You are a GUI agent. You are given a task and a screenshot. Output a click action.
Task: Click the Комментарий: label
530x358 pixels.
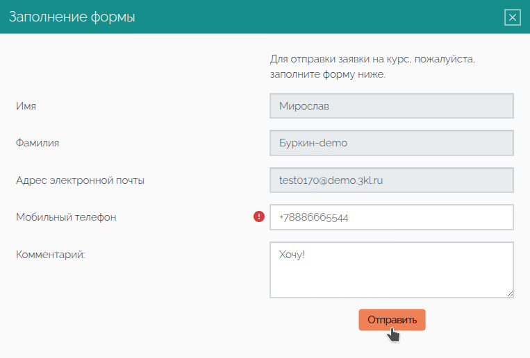pyautogui.click(x=51, y=255)
